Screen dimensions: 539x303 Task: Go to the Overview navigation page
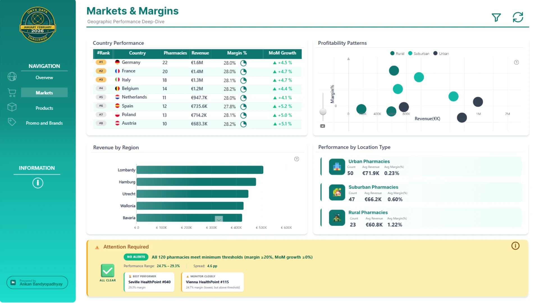pyautogui.click(x=44, y=77)
